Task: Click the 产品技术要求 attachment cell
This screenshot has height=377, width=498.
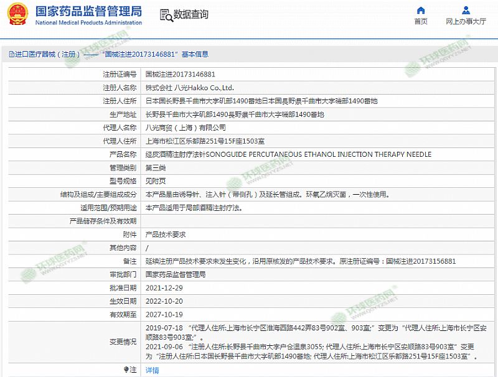Action: click(165, 235)
